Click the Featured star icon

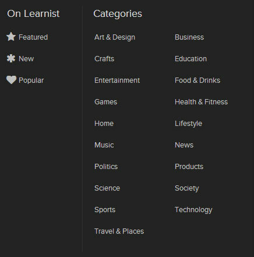(x=11, y=37)
